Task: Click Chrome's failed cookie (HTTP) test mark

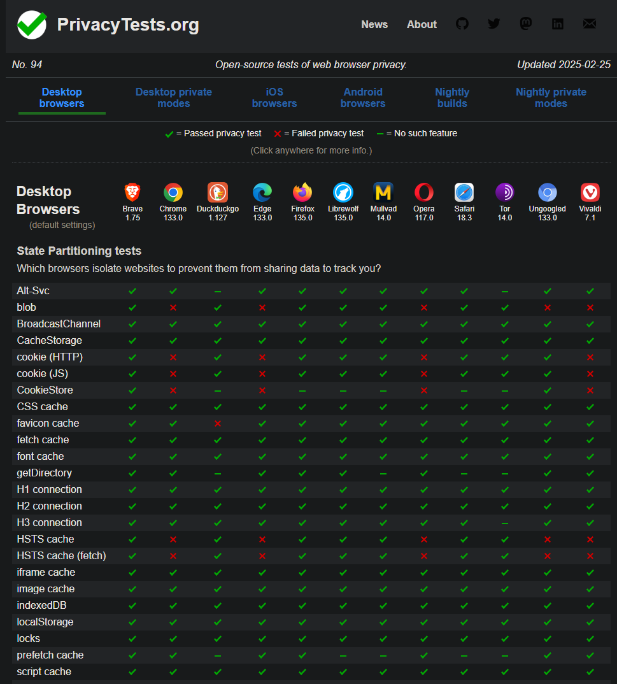Action: click(173, 357)
